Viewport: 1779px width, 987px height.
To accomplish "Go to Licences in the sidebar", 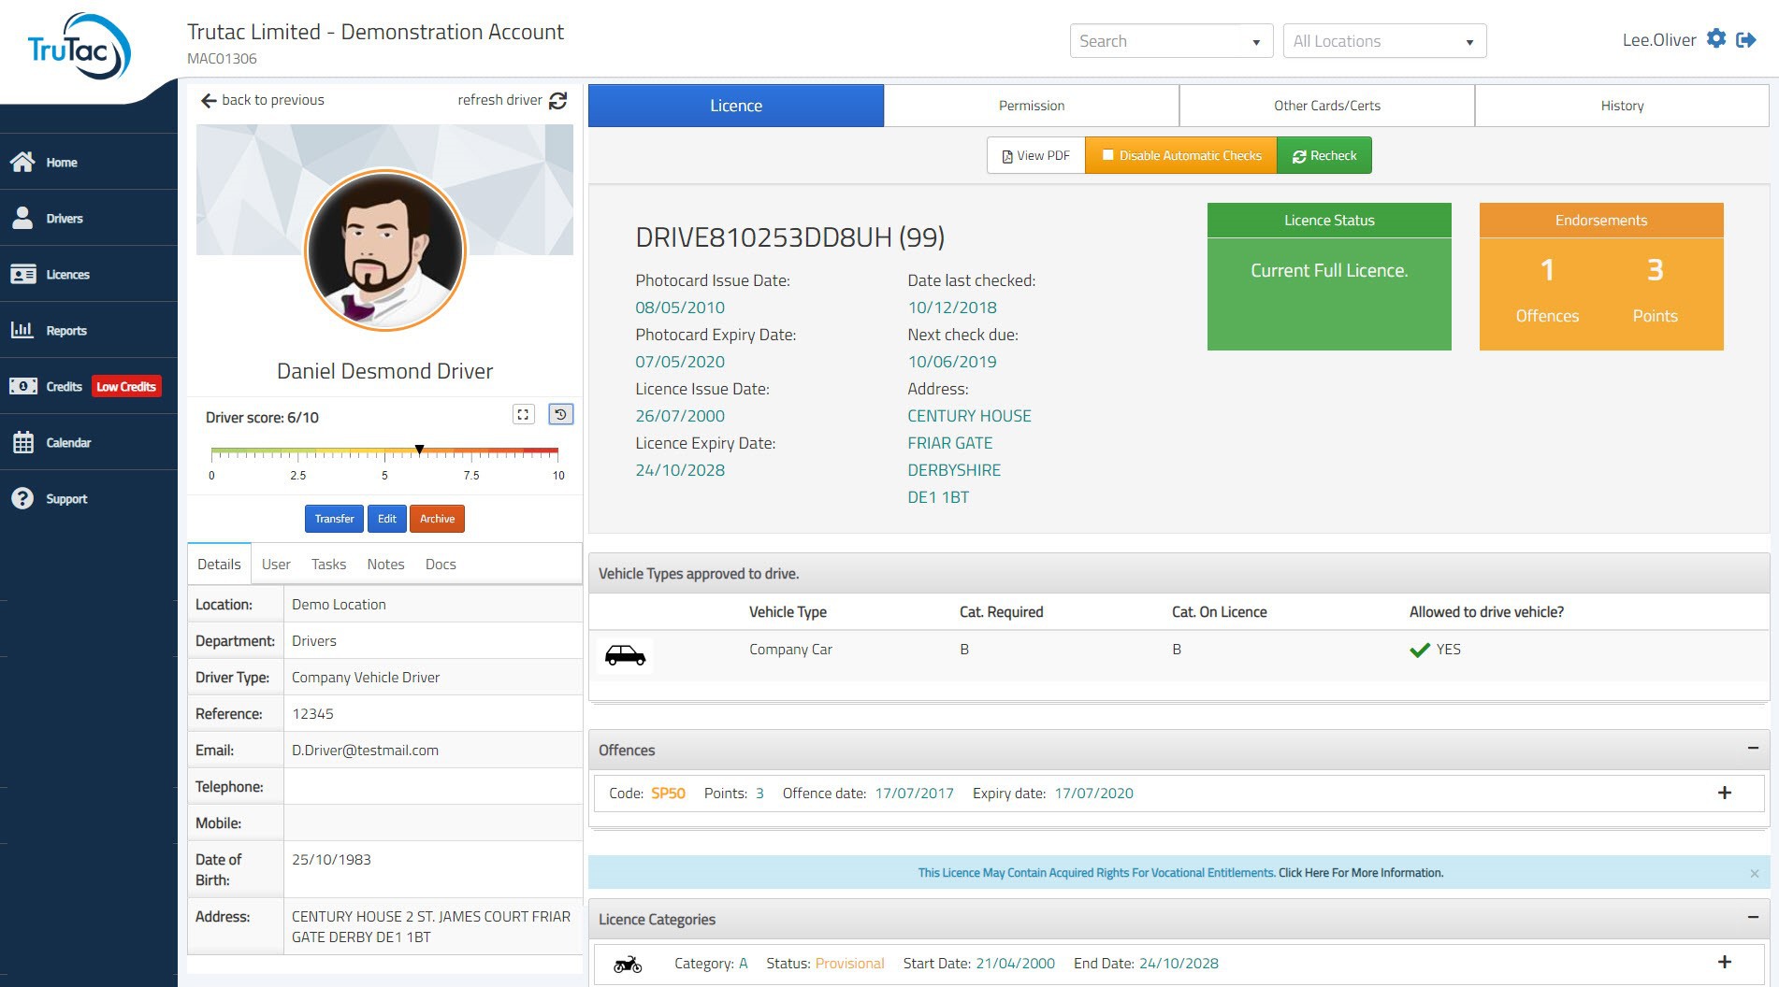I will click(x=67, y=275).
